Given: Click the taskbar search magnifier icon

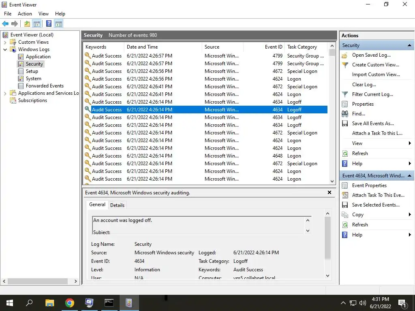Looking at the screenshot, I should [x=29, y=303].
